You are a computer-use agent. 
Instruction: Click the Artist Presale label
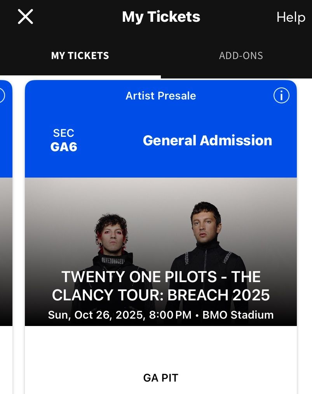point(160,96)
